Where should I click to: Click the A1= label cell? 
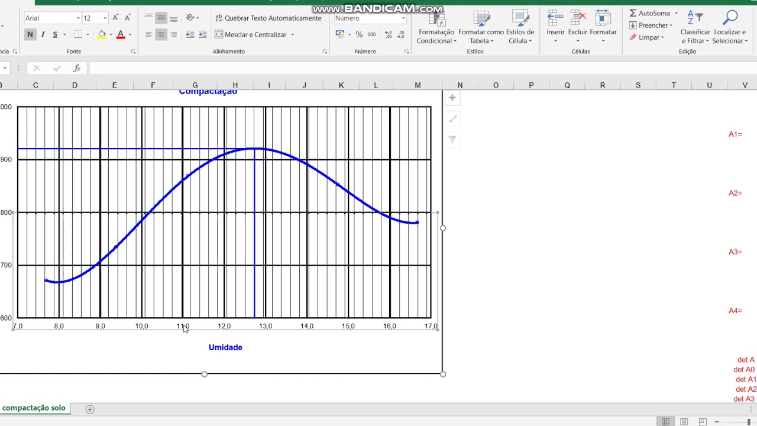point(735,134)
